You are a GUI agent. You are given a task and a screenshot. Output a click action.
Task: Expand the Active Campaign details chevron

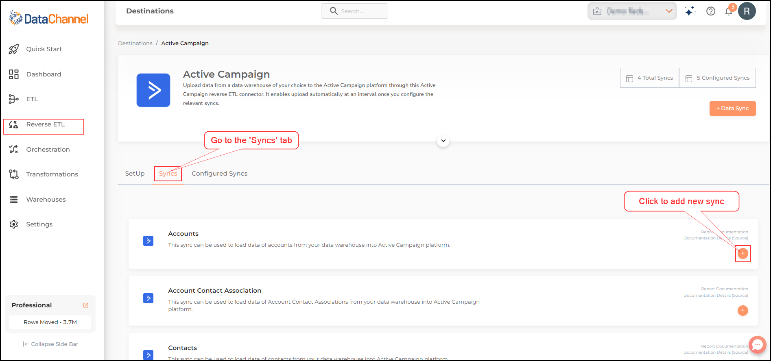tap(443, 141)
